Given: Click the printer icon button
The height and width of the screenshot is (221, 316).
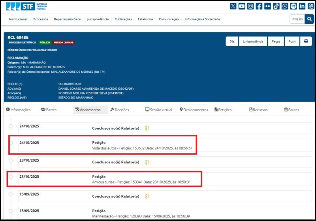Looking at the screenshot, I should [x=306, y=42].
